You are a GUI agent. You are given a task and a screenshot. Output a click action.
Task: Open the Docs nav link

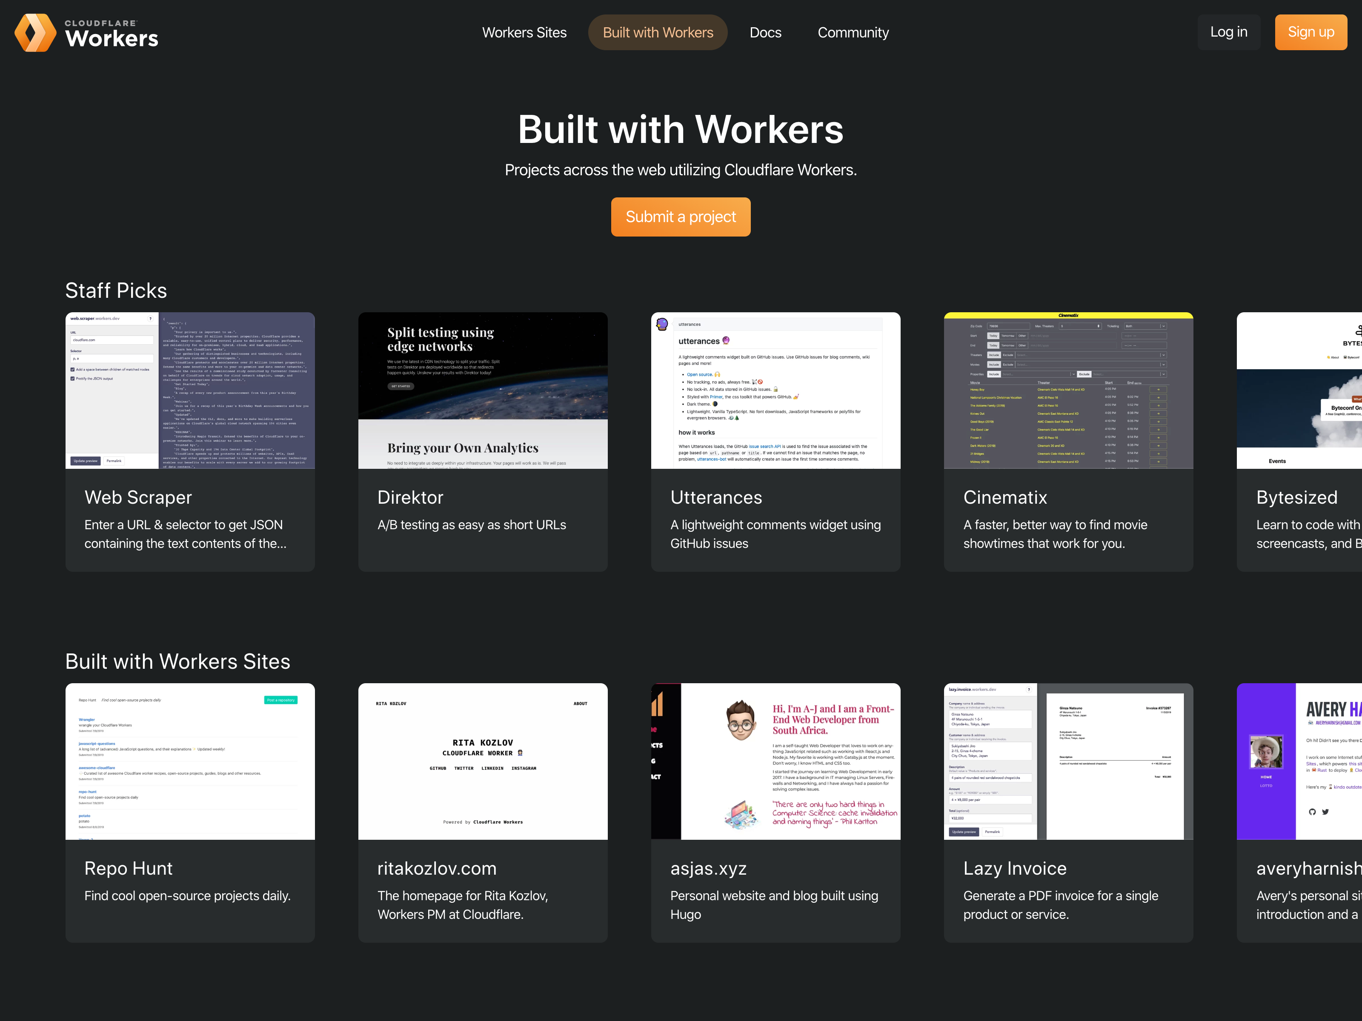click(x=765, y=33)
